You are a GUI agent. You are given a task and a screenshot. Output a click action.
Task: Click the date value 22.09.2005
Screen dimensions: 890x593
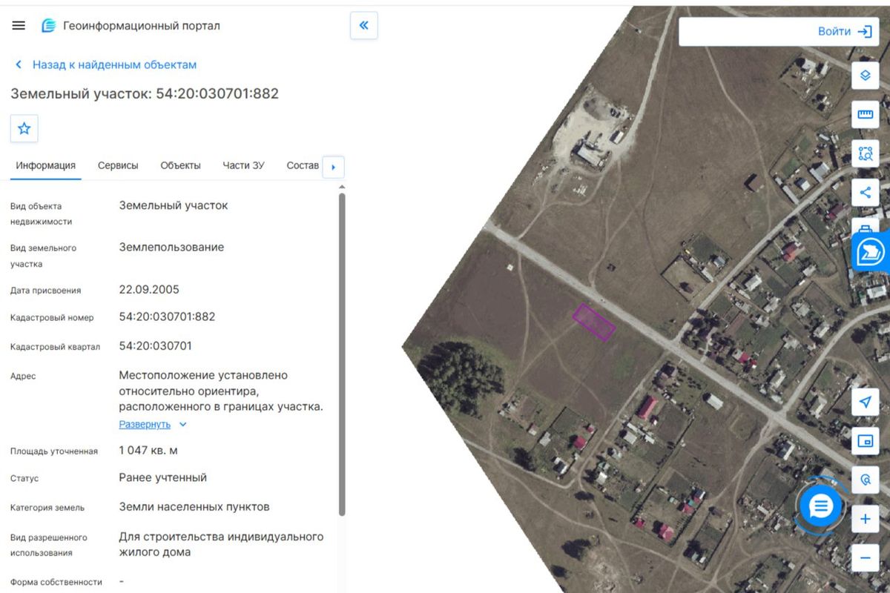click(x=149, y=289)
